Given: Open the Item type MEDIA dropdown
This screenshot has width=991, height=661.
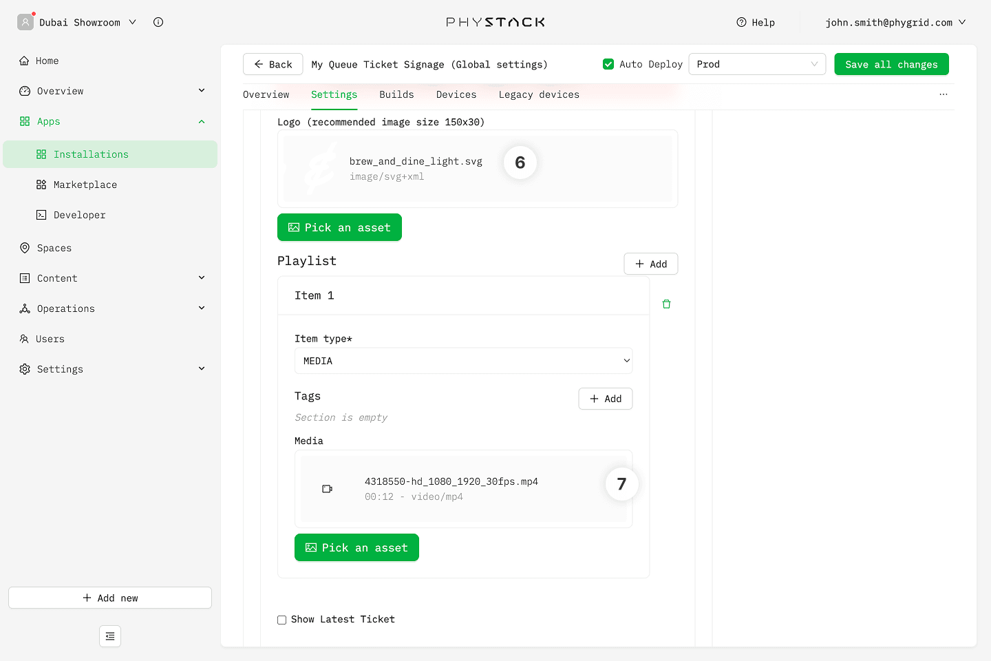Looking at the screenshot, I should (463, 361).
